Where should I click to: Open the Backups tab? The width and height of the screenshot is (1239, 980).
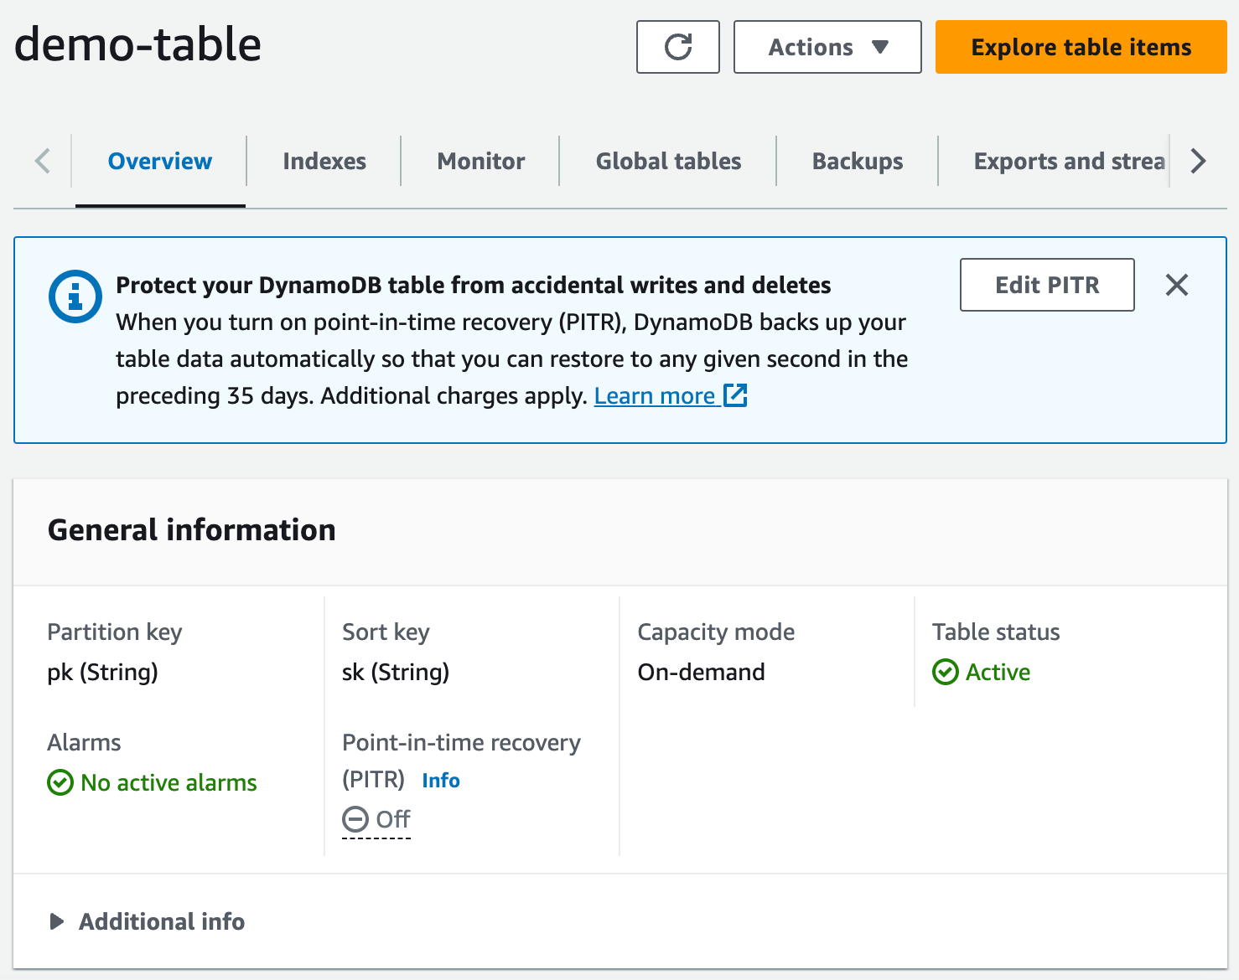pyautogui.click(x=858, y=161)
